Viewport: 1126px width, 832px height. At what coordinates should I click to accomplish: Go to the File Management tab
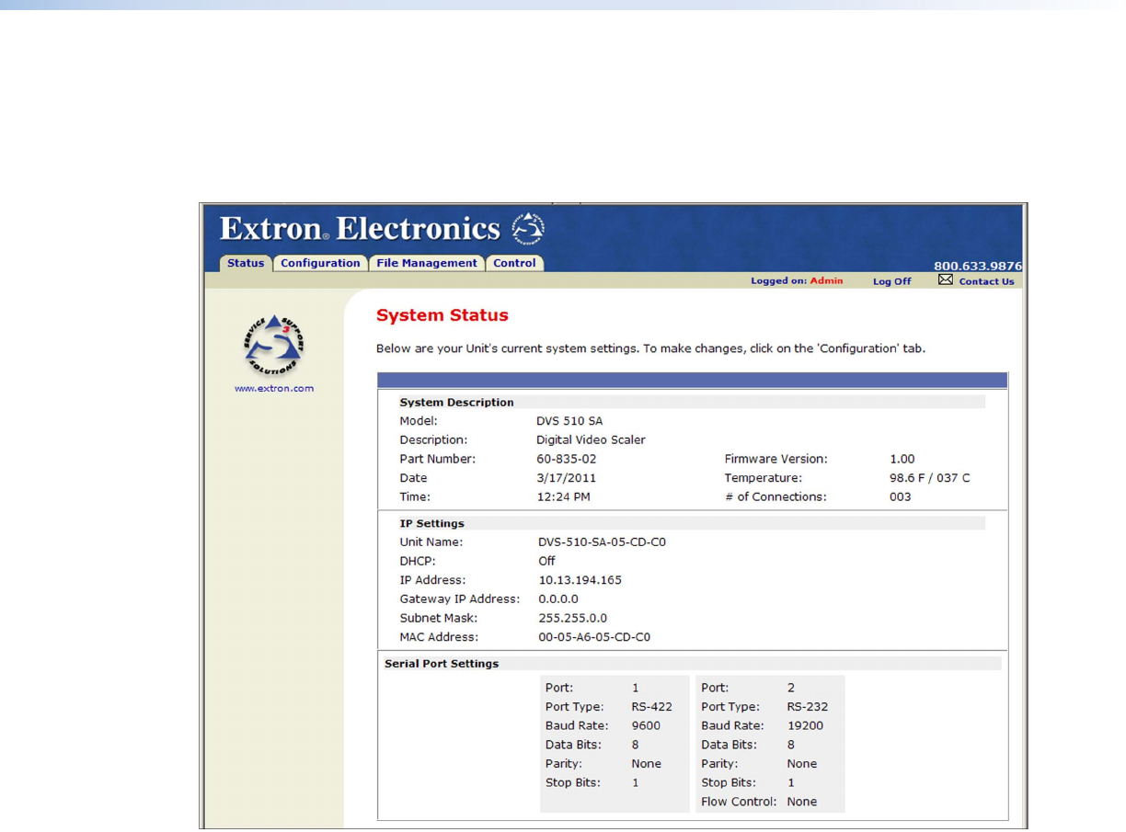(427, 263)
